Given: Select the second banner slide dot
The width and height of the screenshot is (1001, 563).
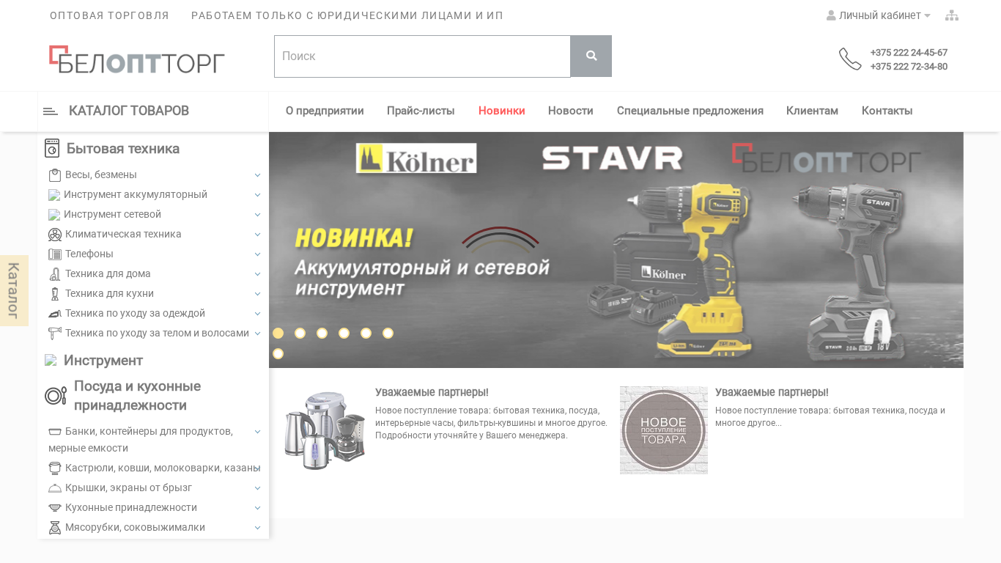Looking at the screenshot, I should point(300,334).
